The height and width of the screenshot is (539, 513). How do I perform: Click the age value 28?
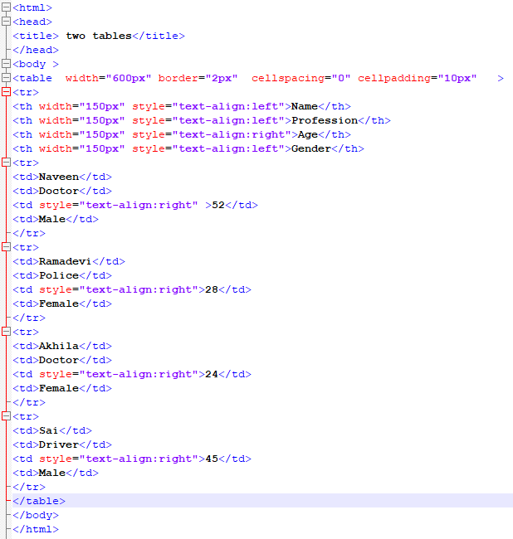coord(212,289)
